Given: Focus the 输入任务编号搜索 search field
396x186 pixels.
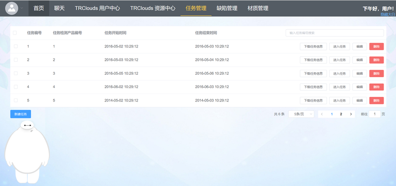Looking at the screenshot, I should coord(335,33).
